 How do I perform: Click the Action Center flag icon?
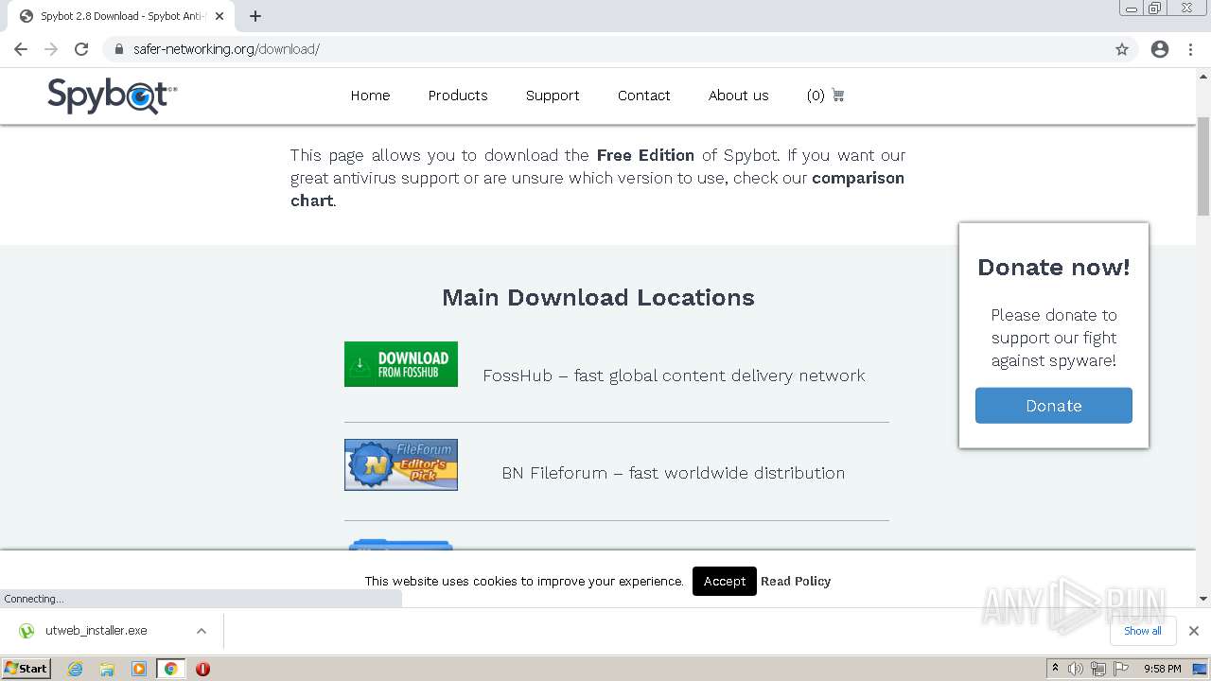point(1121,669)
